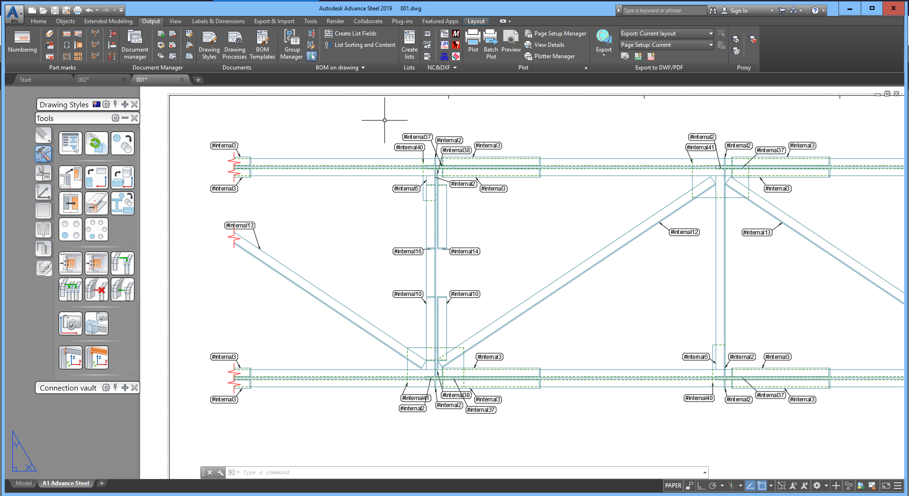Screen dimensions: 909x496
Task: Open the Group Manager
Action: click(x=291, y=44)
